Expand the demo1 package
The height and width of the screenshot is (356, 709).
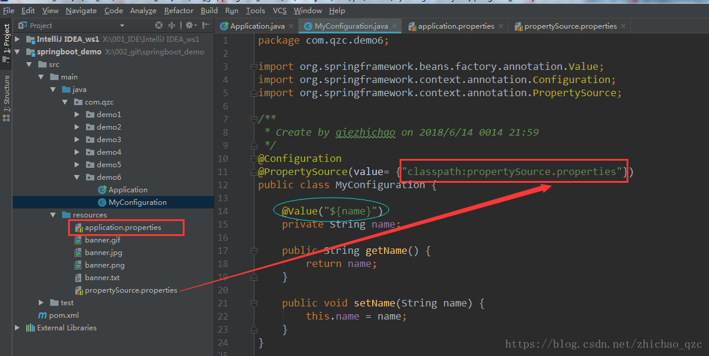(x=77, y=115)
